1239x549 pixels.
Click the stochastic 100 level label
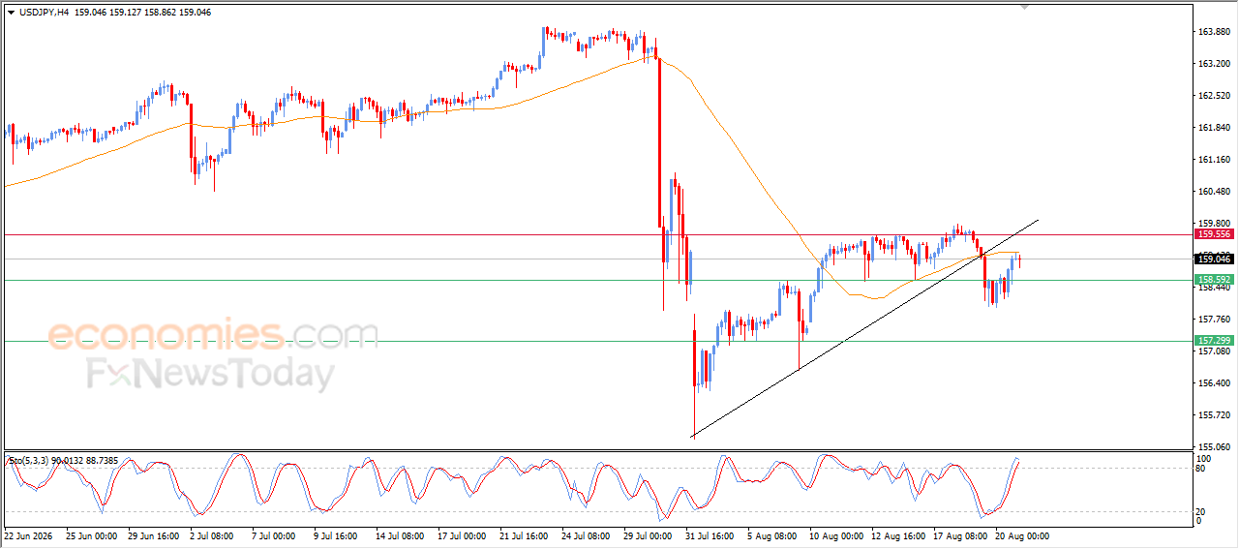click(x=1204, y=458)
